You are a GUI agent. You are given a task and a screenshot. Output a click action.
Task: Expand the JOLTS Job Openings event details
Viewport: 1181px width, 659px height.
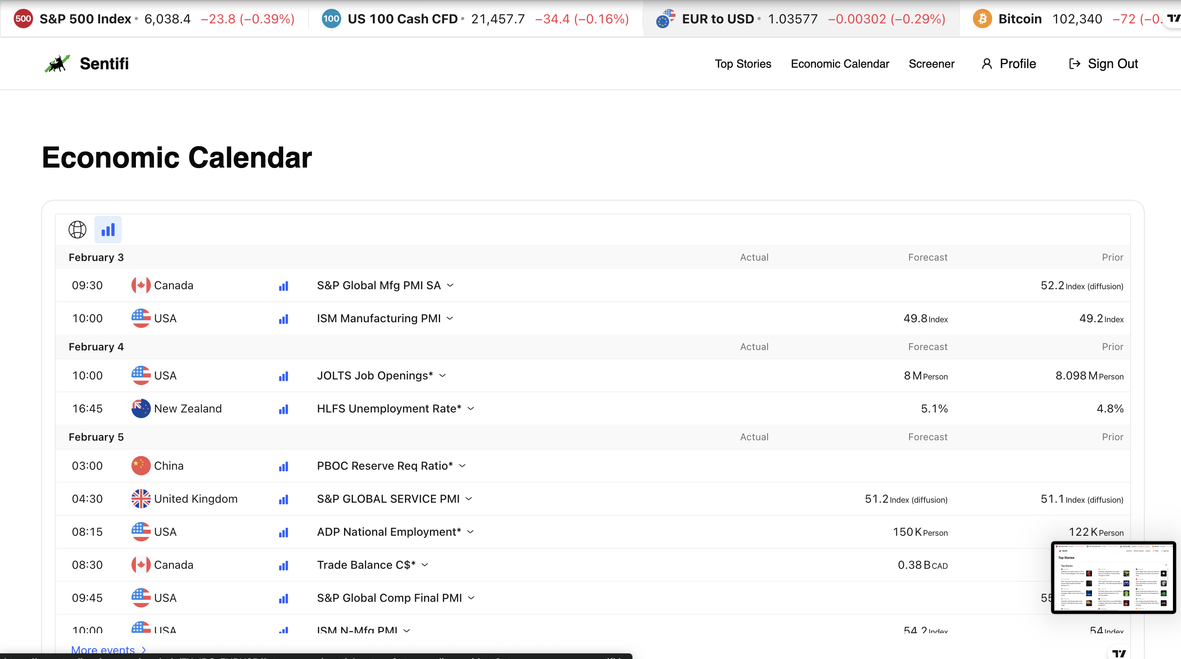tap(442, 375)
